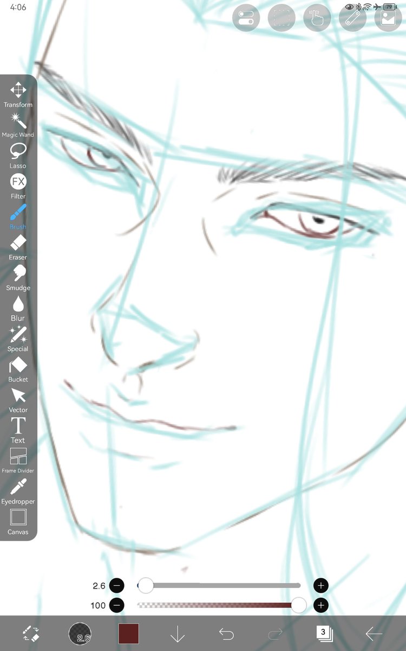The height and width of the screenshot is (651, 406).
Task: Open the Canvas tool
Action: click(x=18, y=521)
